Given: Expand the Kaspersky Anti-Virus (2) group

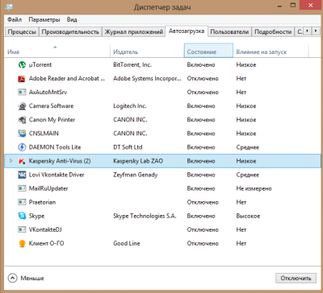Looking at the screenshot, I should coord(11,161).
